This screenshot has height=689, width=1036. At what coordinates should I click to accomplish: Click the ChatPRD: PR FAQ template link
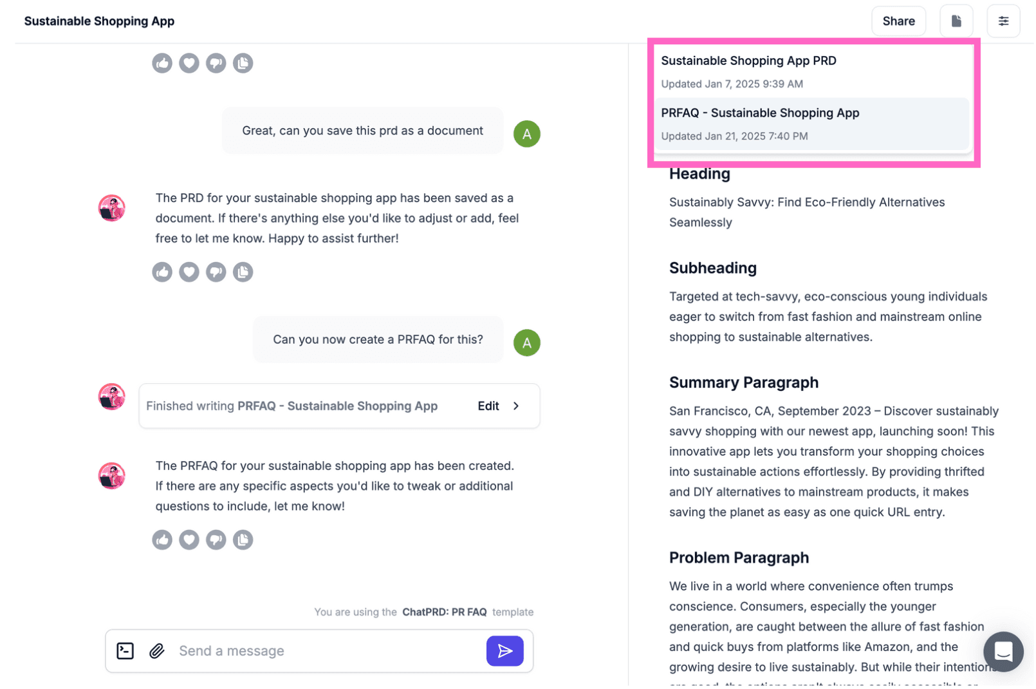point(445,612)
